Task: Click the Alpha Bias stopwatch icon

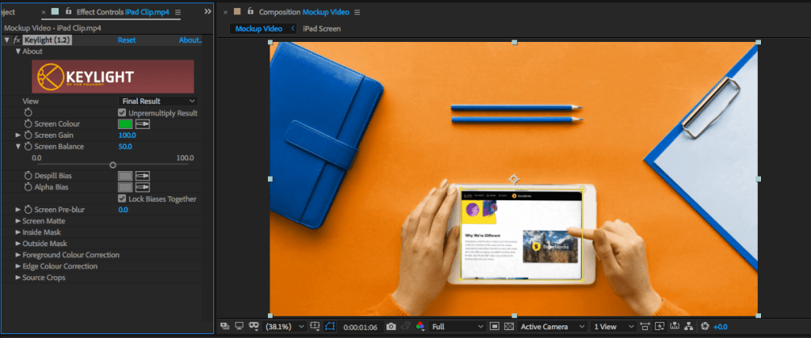Action: coord(29,187)
